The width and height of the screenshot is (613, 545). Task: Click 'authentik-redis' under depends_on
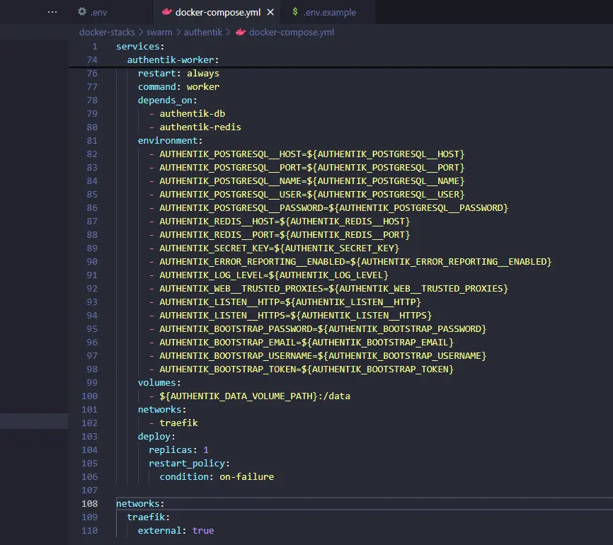[200, 127]
